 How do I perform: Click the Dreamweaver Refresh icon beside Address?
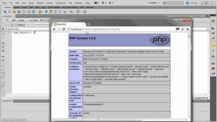tap(12, 25)
